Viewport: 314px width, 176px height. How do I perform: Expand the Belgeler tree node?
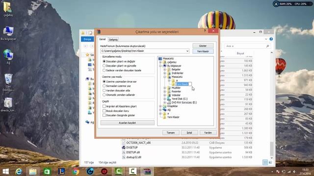(x=165, y=69)
